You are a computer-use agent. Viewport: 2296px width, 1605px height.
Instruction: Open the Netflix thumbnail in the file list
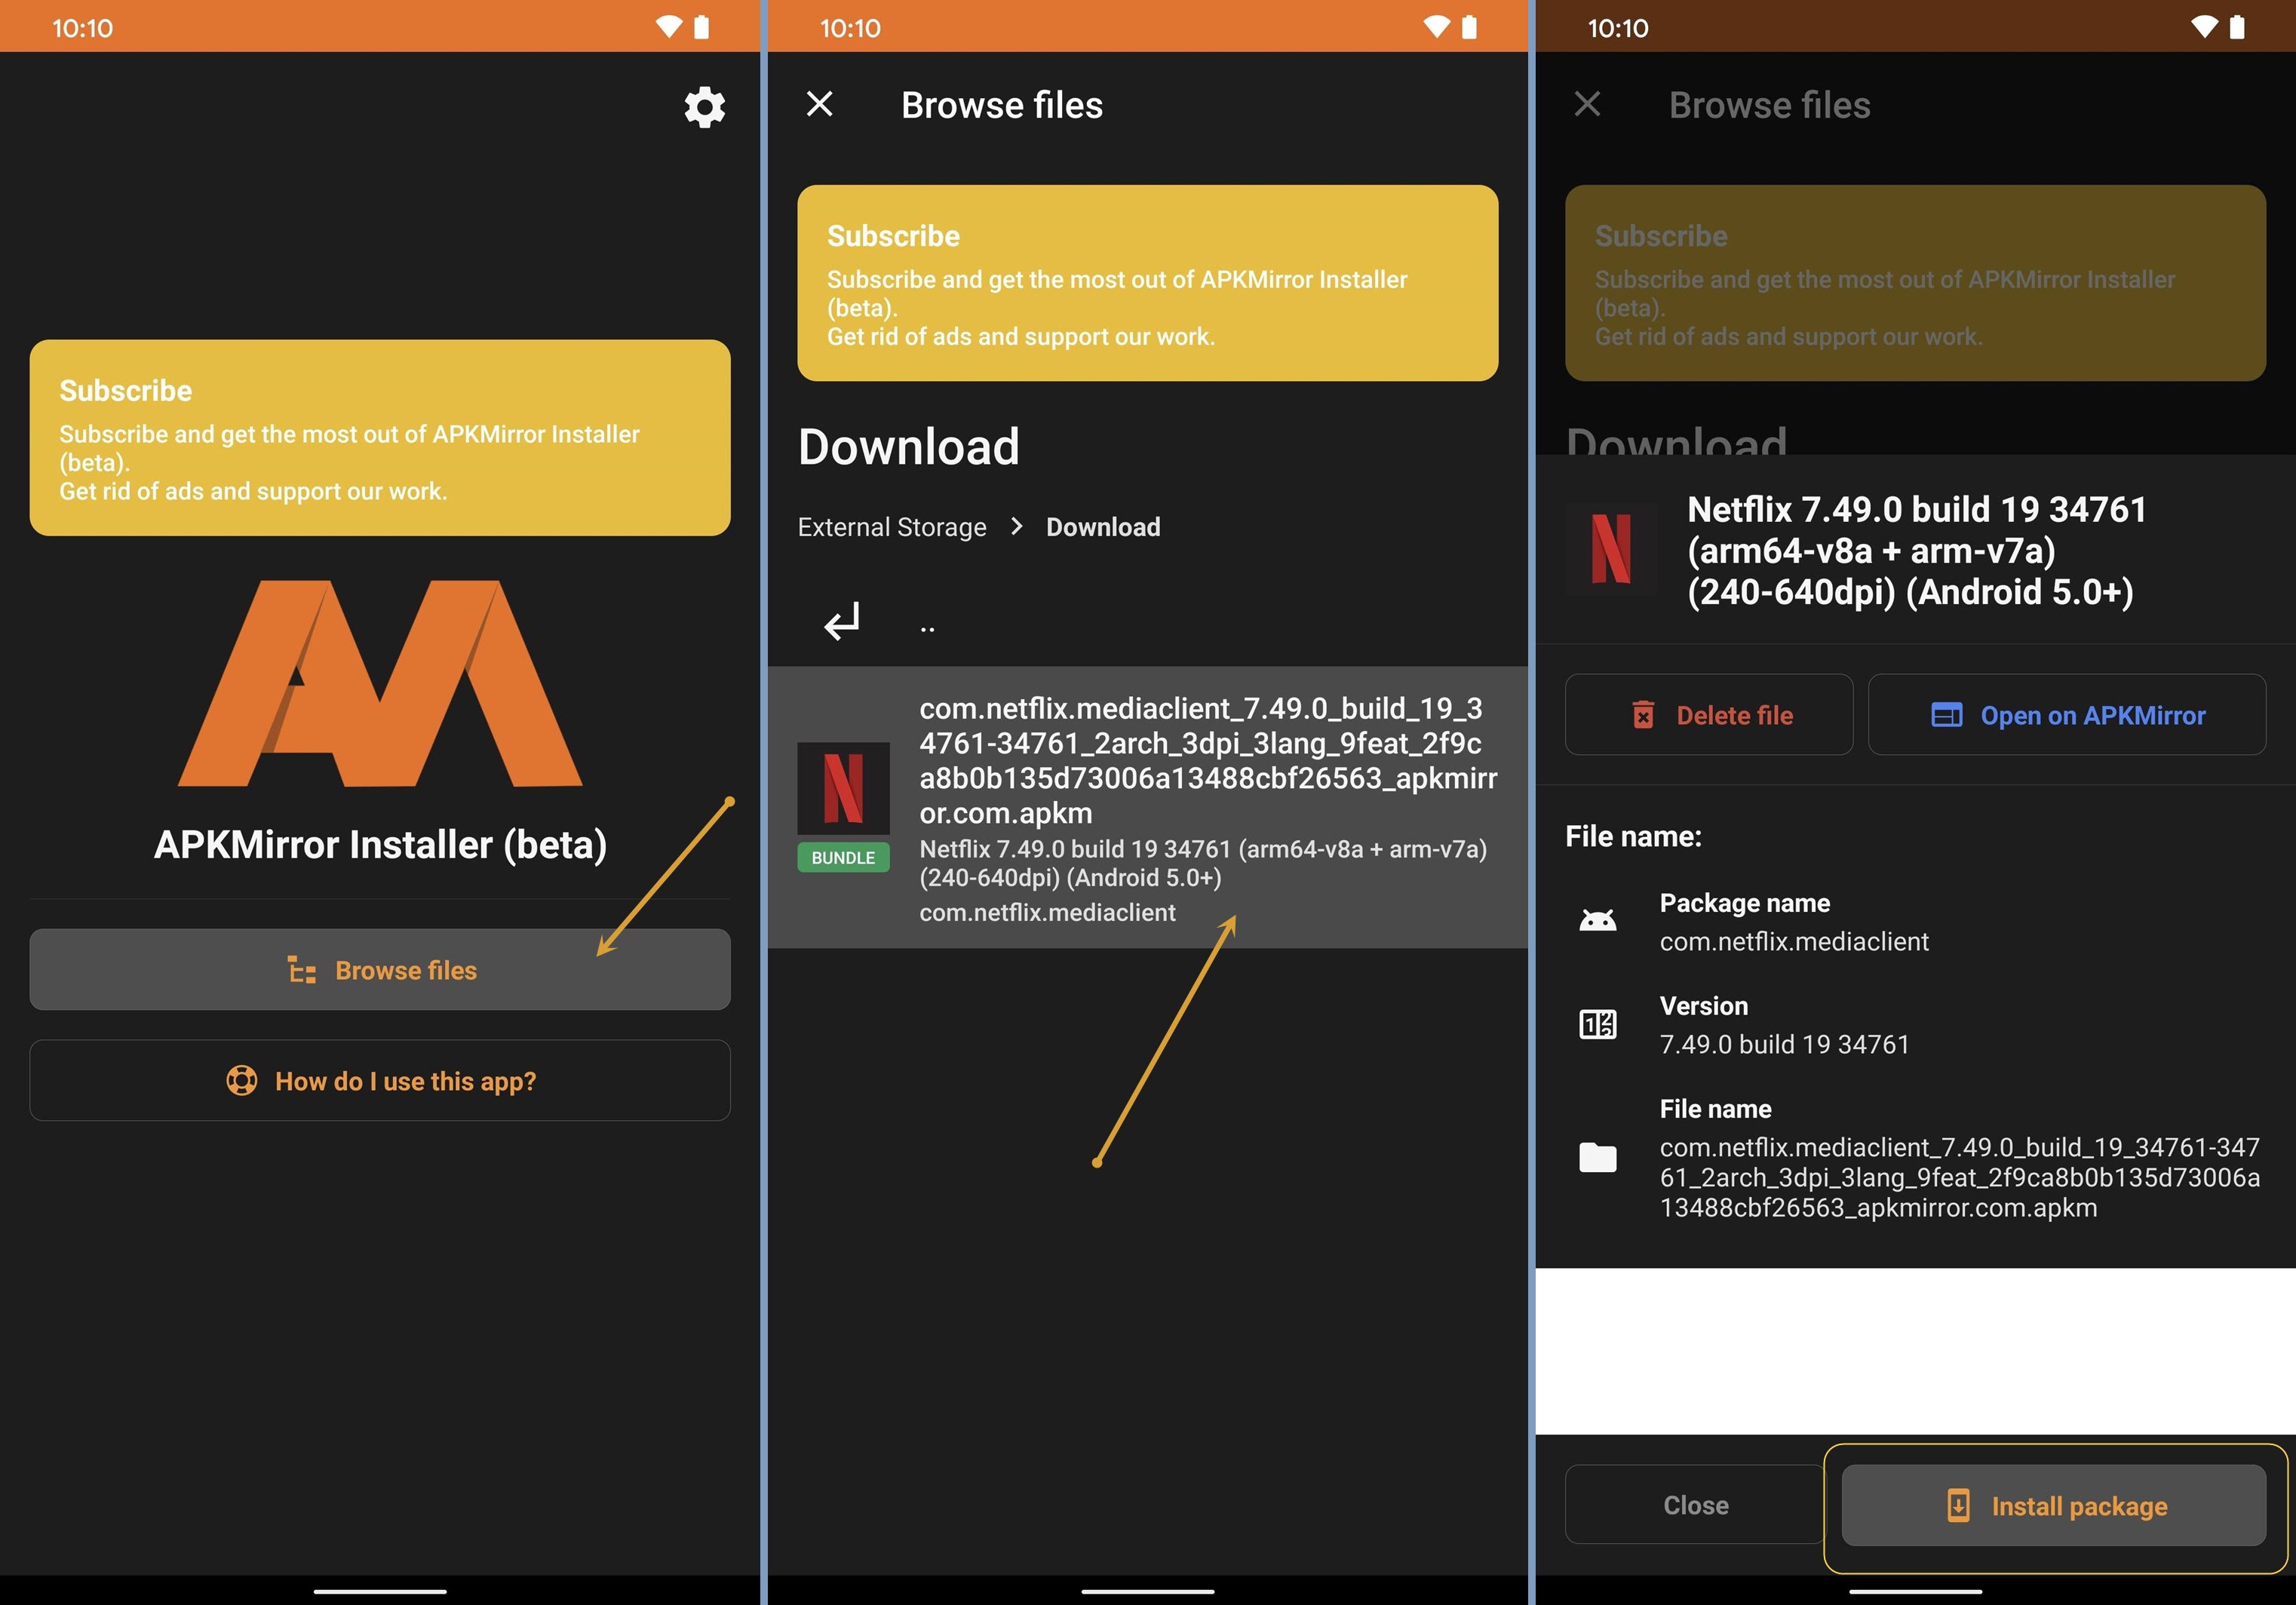point(843,788)
